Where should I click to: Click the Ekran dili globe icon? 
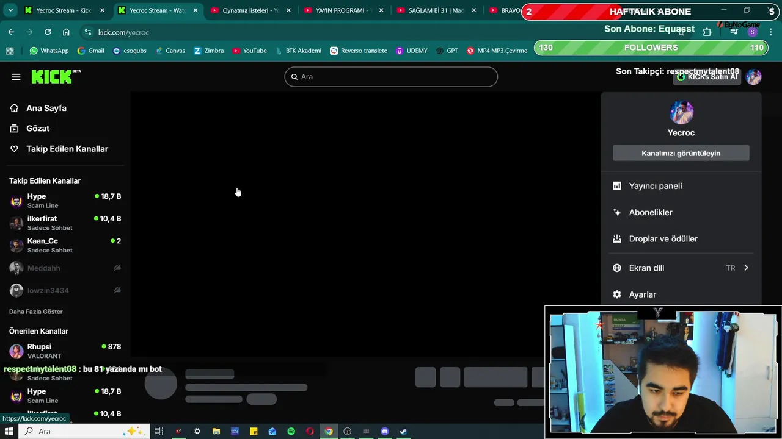[x=617, y=268]
